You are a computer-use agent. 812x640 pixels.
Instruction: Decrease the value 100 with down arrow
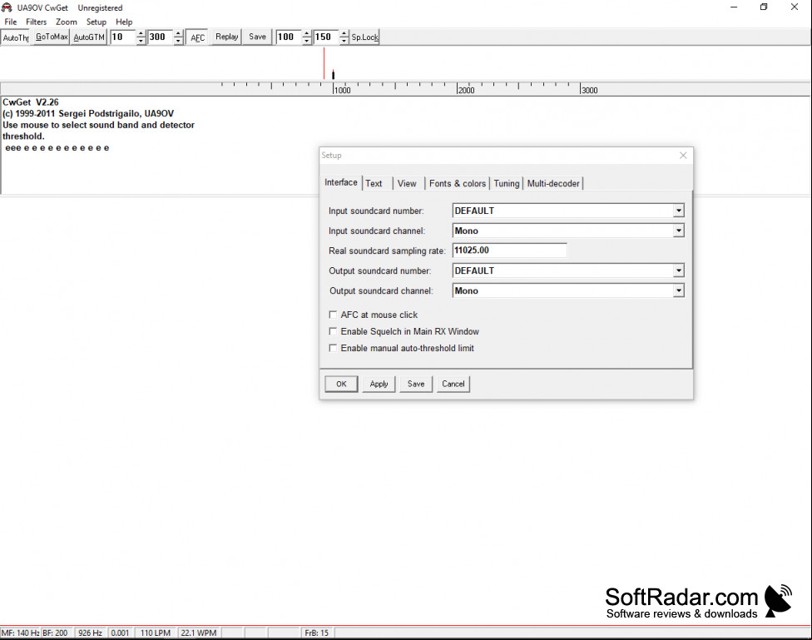(307, 41)
